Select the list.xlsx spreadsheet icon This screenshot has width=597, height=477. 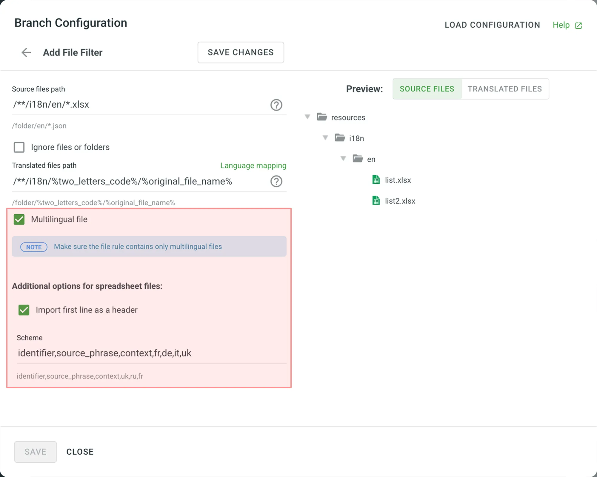pyautogui.click(x=376, y=180)
